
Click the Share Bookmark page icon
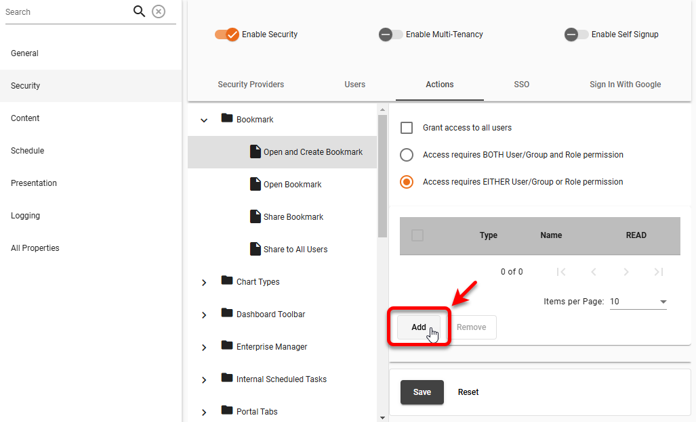point(256,216)
